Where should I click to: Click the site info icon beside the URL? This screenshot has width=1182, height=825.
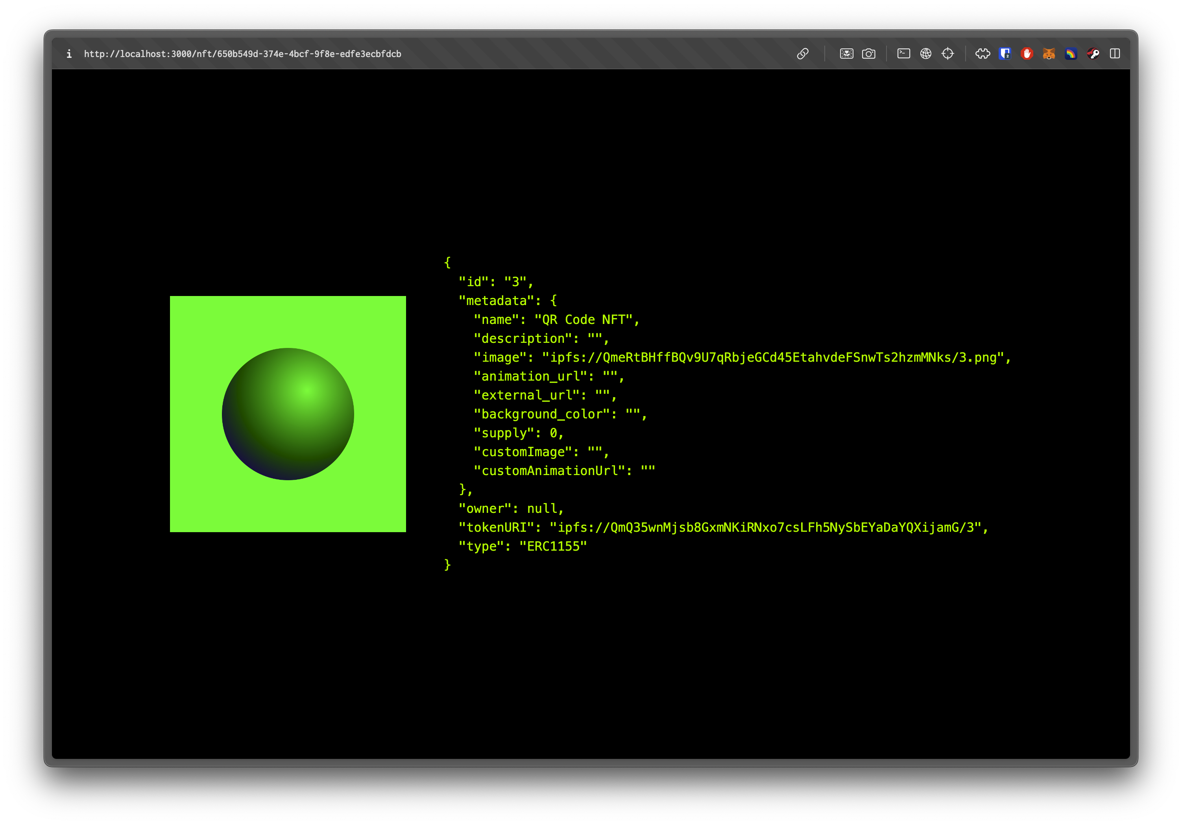point(69,54)
